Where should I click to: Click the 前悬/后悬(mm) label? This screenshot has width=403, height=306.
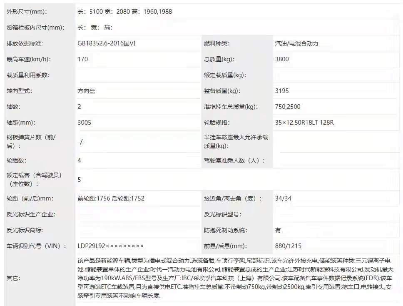pyautogui.click(x=225, y=246)
